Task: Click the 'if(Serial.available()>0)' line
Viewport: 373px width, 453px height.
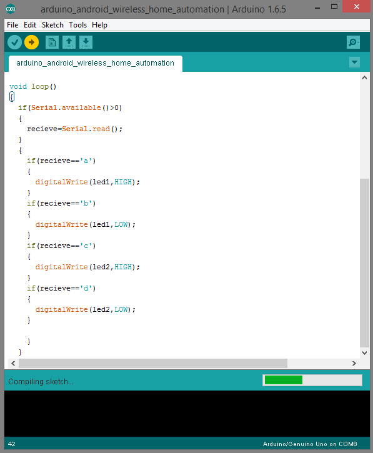Action: click(70, 107)
